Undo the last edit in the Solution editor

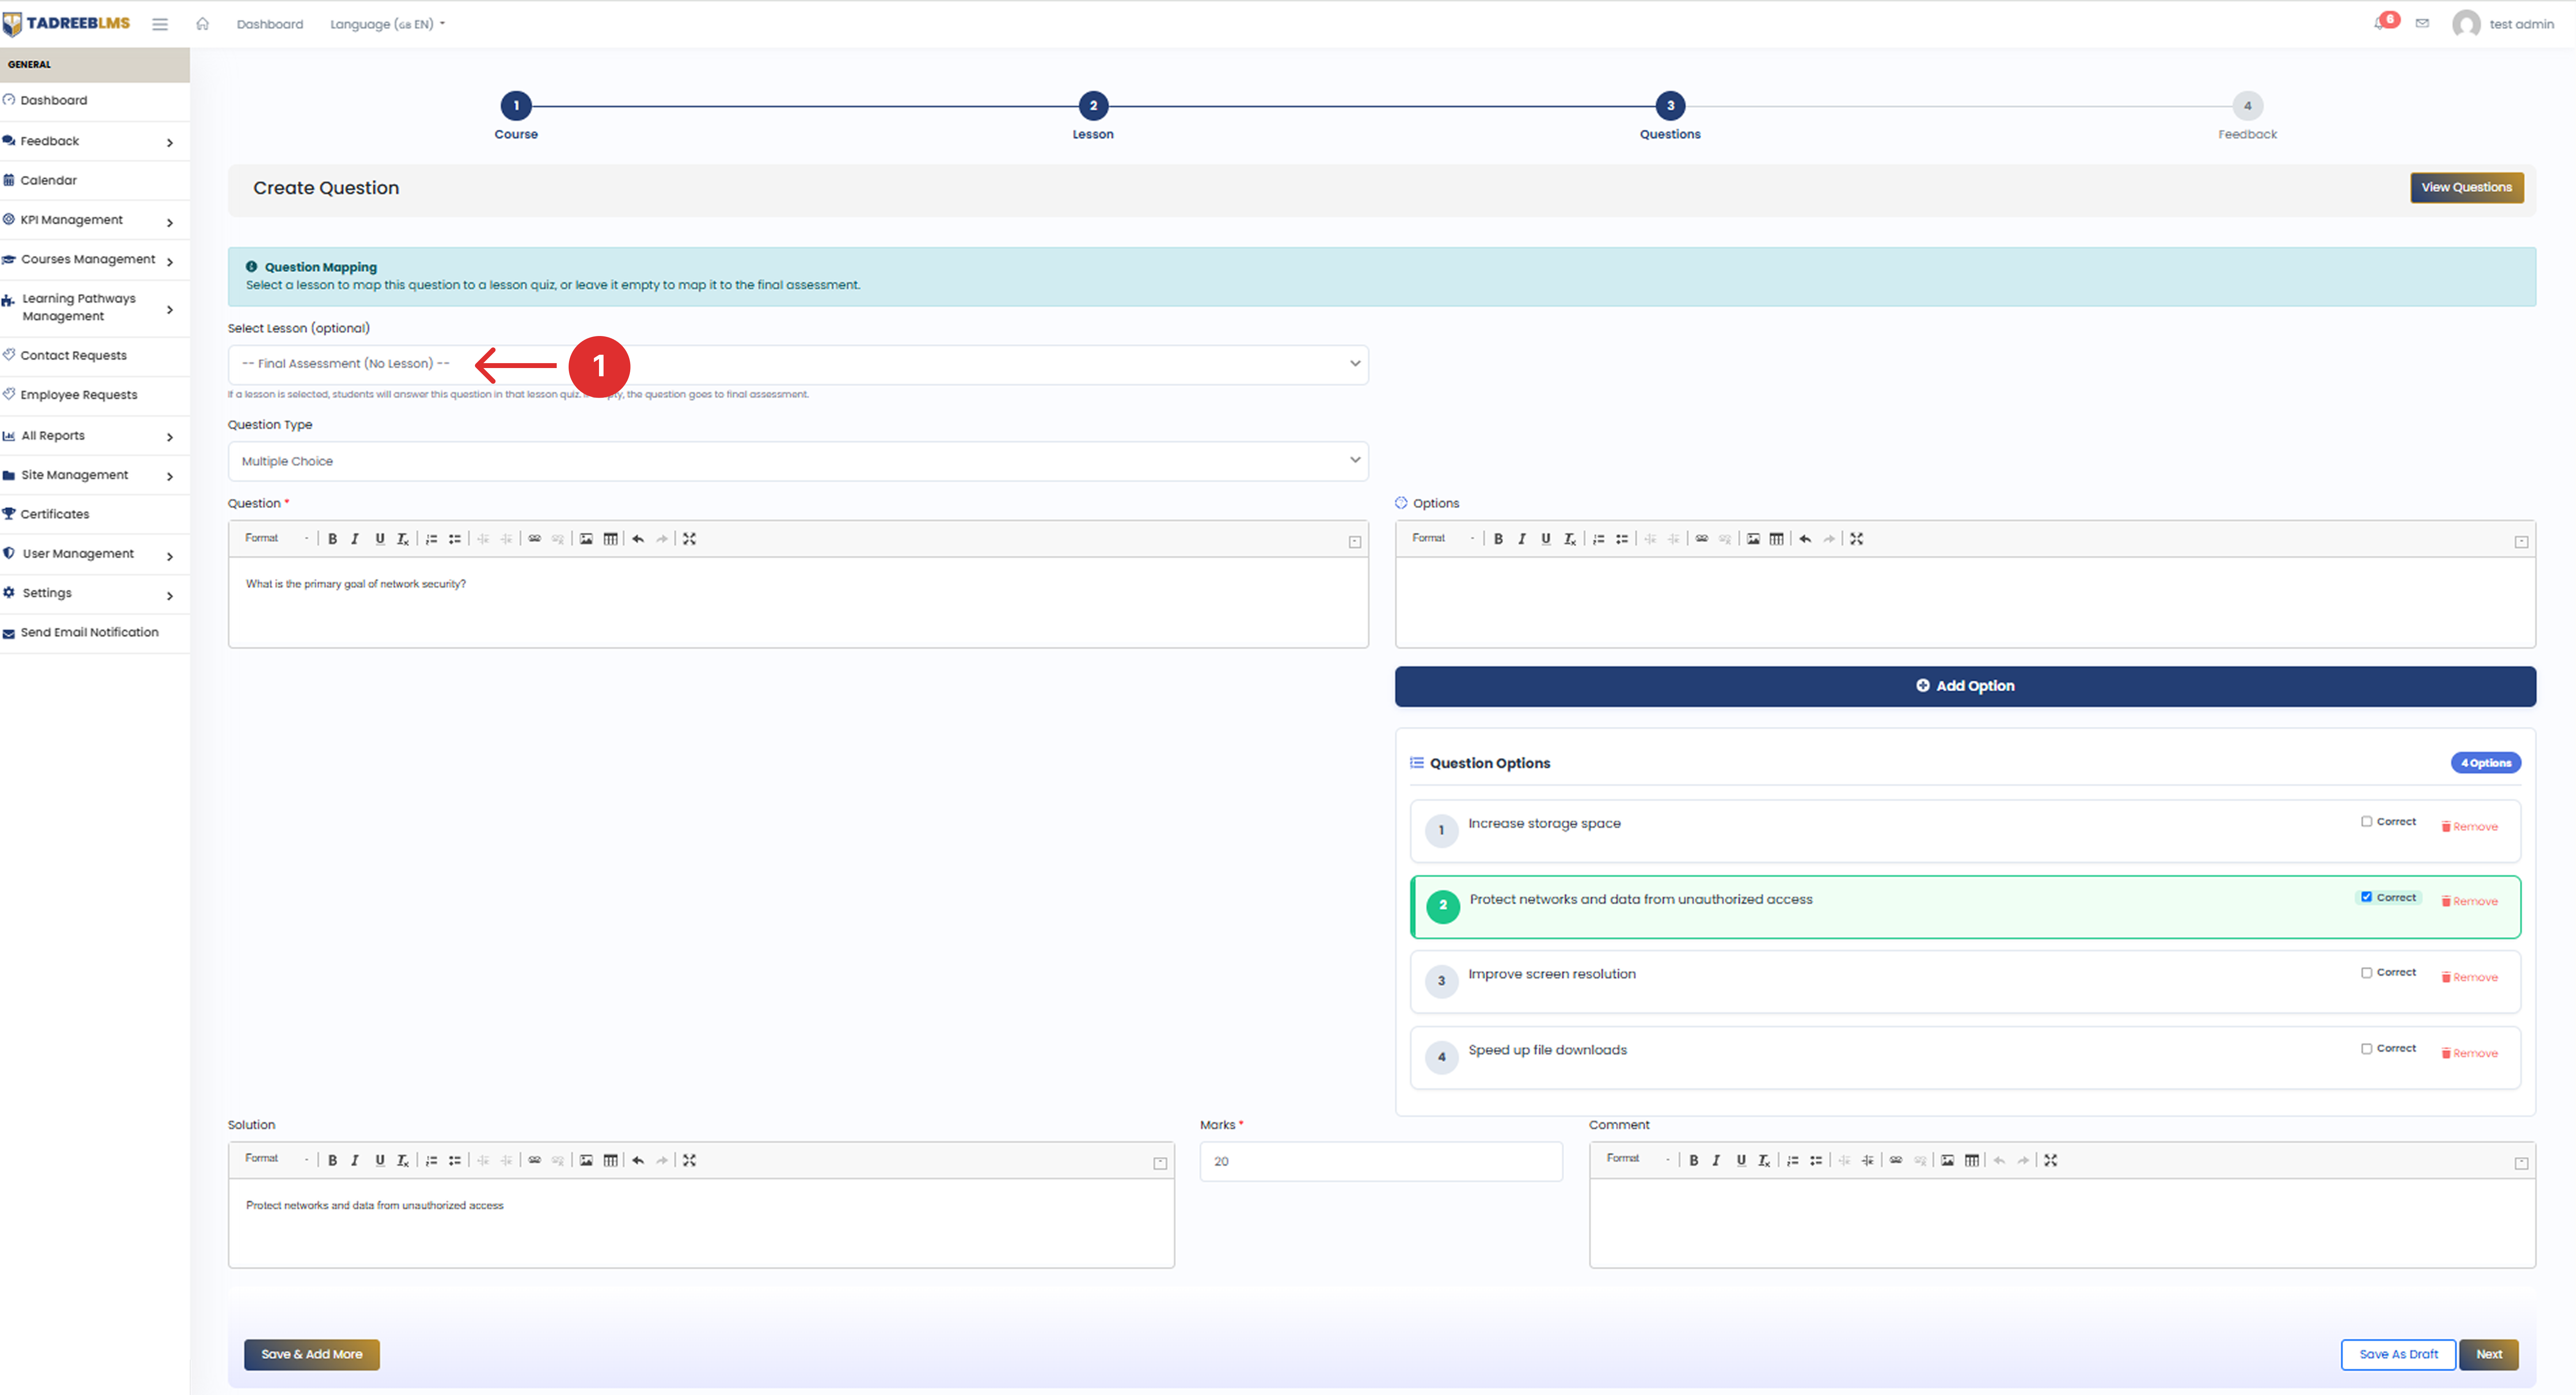638,1160
